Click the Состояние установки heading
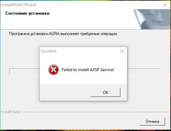 coord(27,13)
